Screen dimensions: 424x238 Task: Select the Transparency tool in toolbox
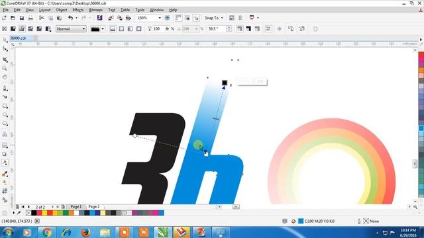tap(5, 163)
